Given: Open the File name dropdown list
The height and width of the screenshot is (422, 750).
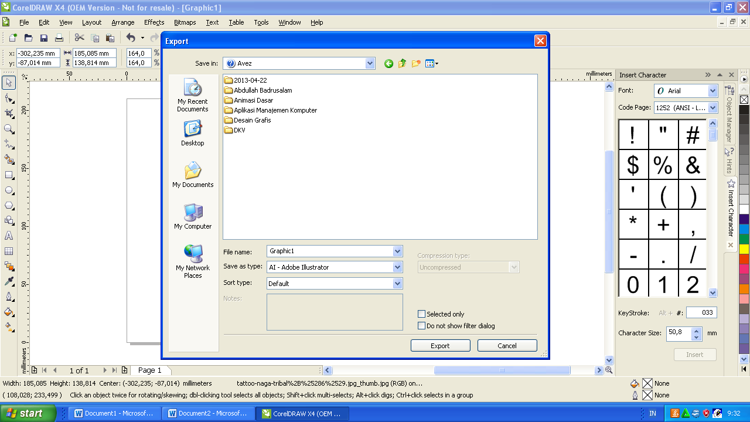Looking at the screenshot, I should point(398,251).
